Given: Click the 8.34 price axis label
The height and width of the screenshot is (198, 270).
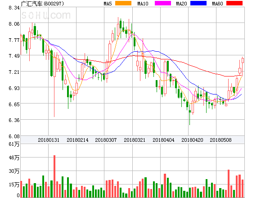Looking at the screenshot, I should point(14,8).
